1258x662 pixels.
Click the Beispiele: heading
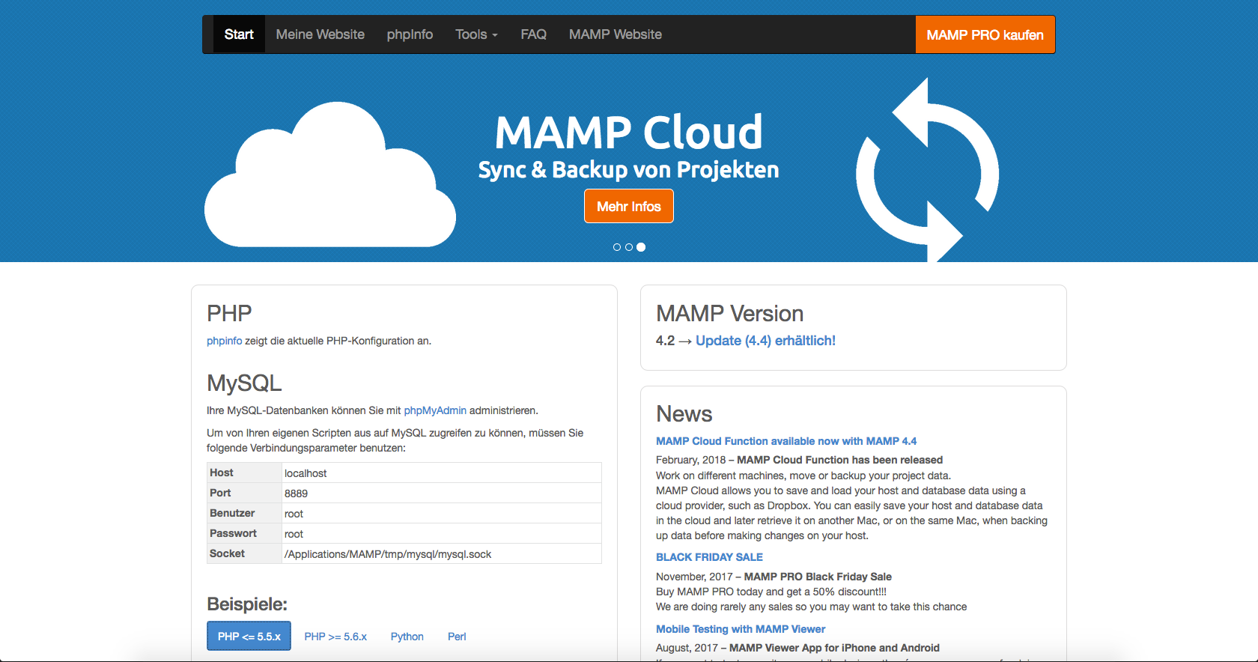(247, 604)
